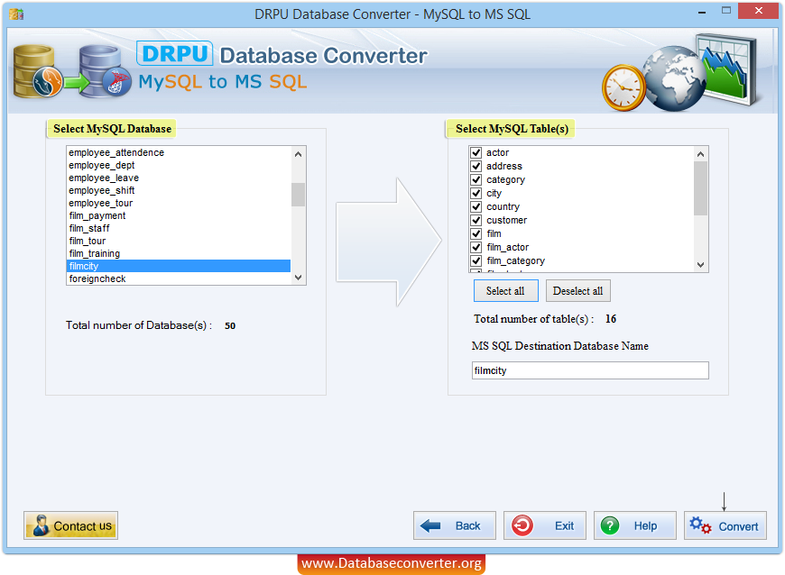Click the Back button label

[467, 526]
